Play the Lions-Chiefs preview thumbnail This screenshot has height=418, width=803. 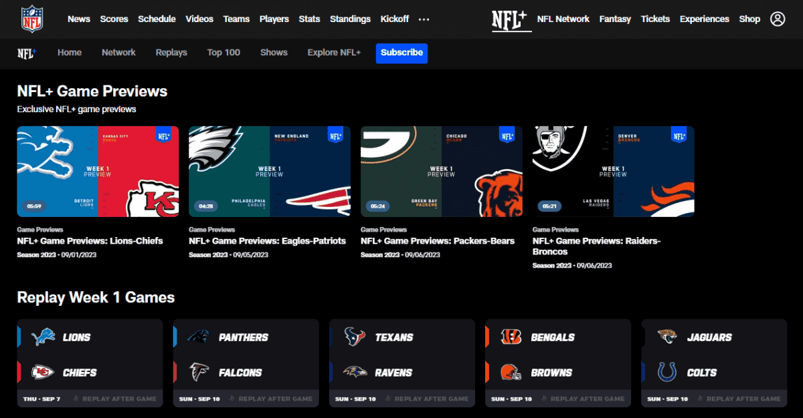pos(98,172)
